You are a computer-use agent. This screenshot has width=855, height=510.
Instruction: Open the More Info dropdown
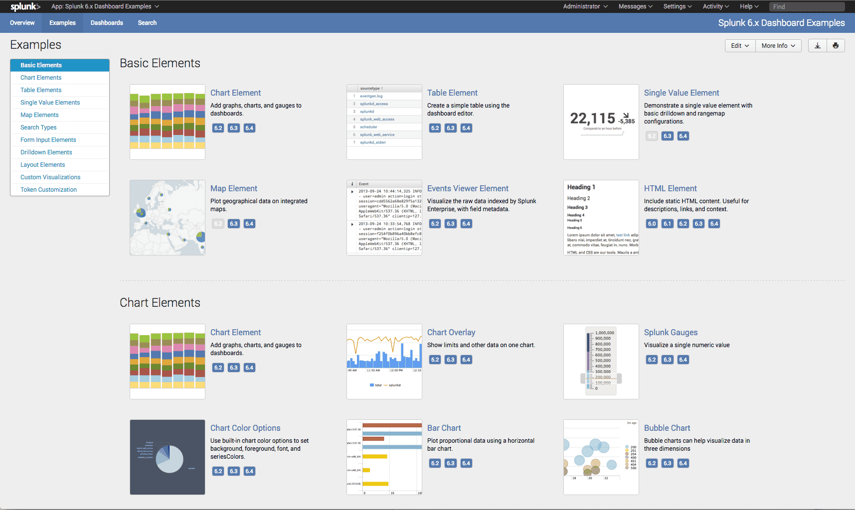pos(778,45)
